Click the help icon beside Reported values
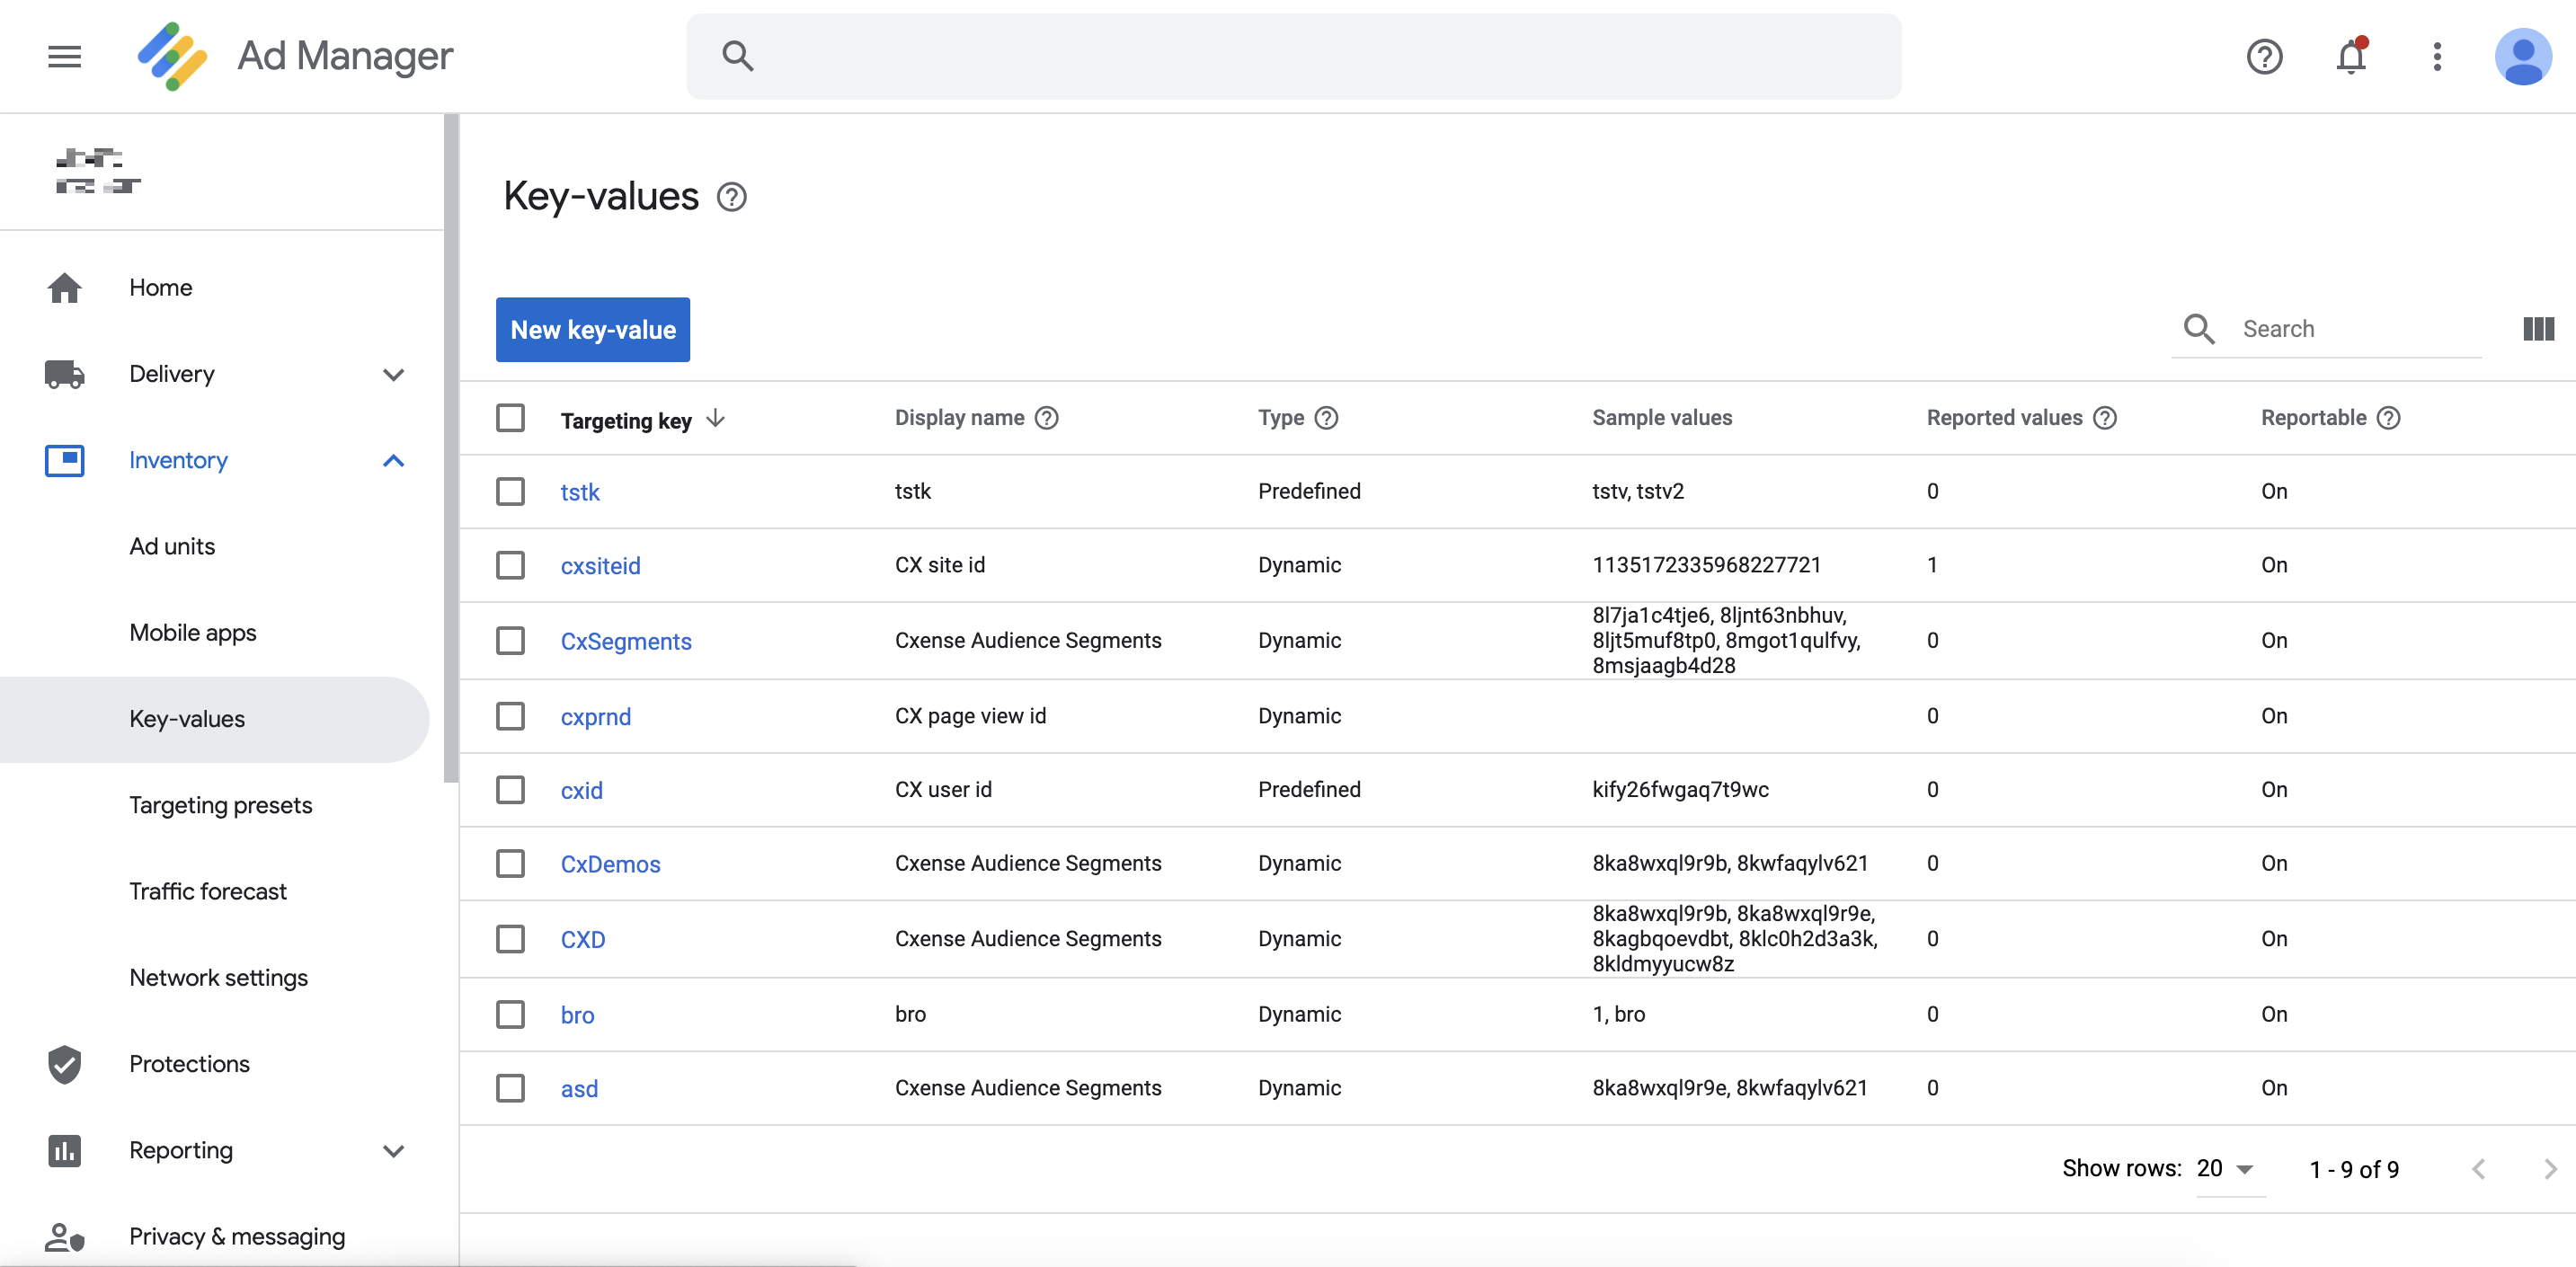 pyautogui.click(x=2105, y=418)
